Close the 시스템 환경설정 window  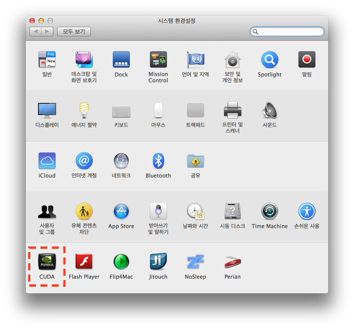tap(32, 21)
